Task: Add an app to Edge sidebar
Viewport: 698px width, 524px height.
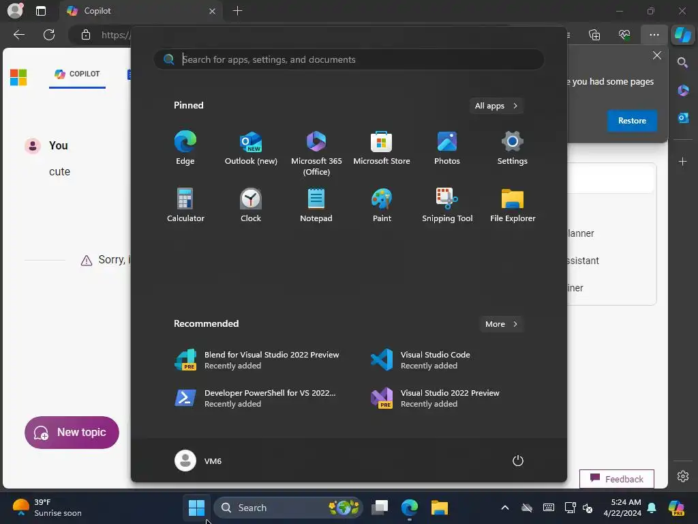Action: (x=682, y=161)
